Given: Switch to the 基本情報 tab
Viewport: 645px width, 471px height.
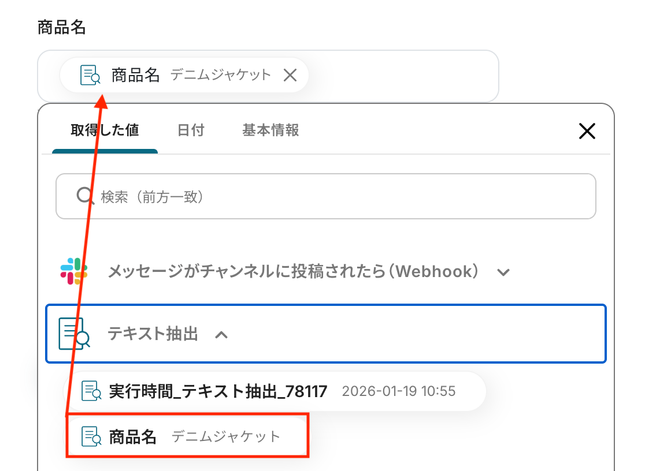Looking at the screenshot, I should 270,130.
